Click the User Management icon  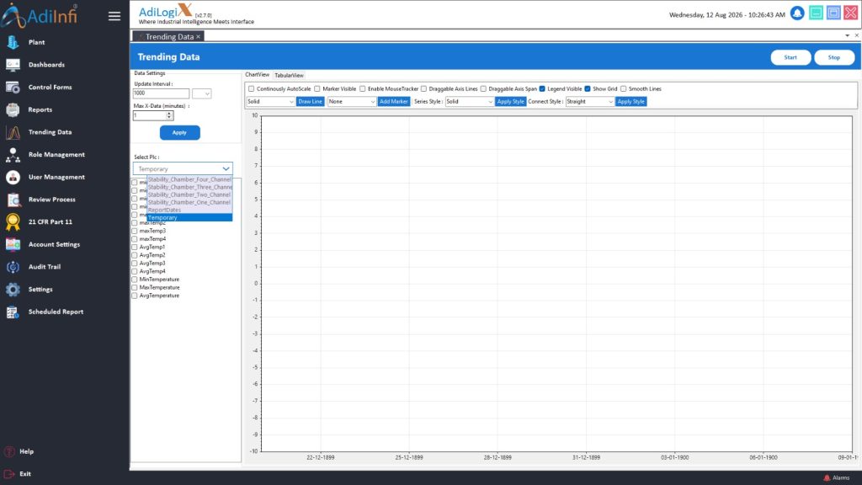[x=13, y=177]
